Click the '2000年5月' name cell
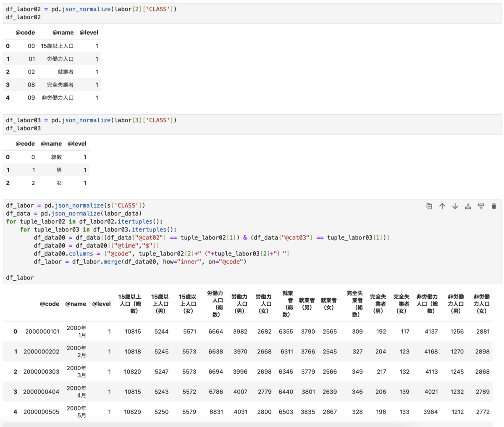Image resolution: width=504 pixels, height=427 pixels. [x=76, y=412]
